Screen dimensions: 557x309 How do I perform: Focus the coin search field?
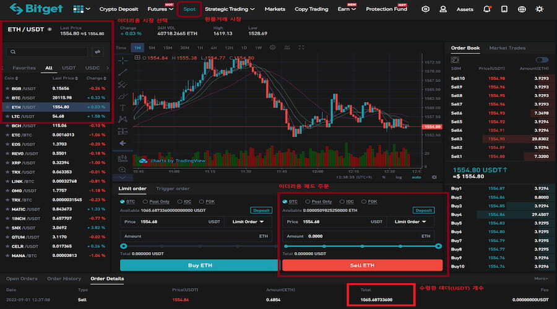(47, 52)
